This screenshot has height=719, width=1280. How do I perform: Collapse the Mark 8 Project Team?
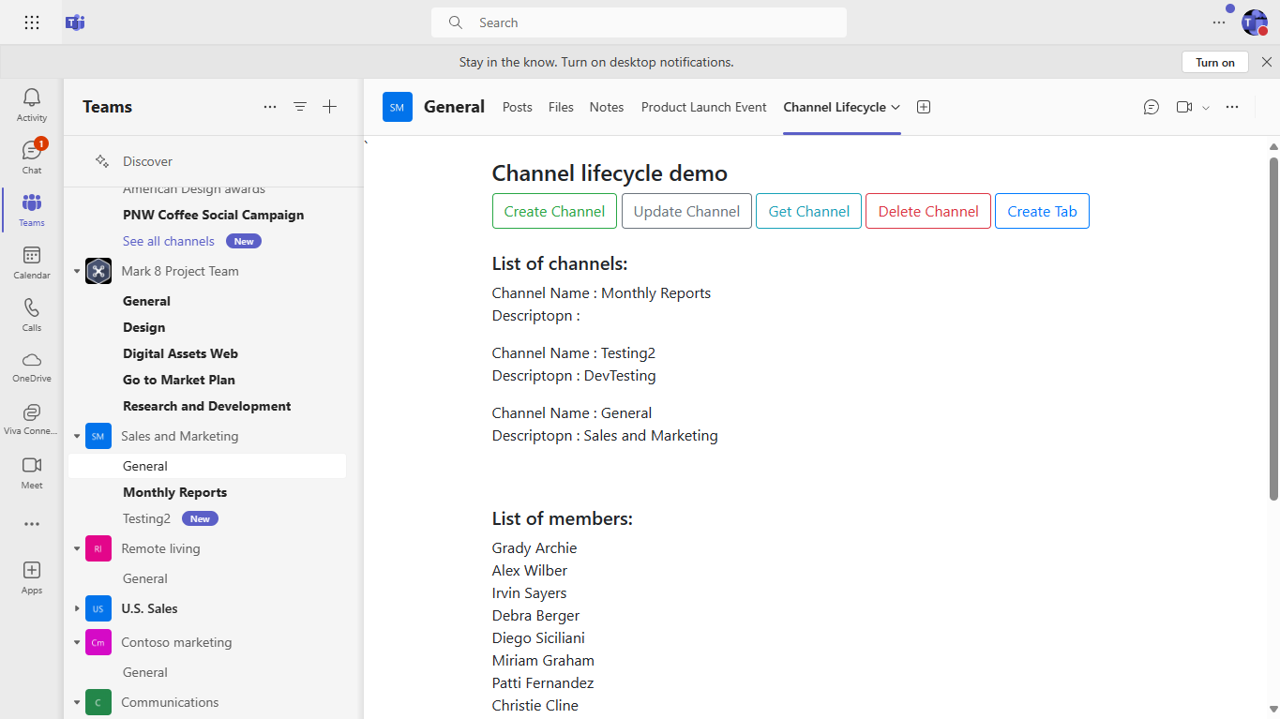pos(77,271)
